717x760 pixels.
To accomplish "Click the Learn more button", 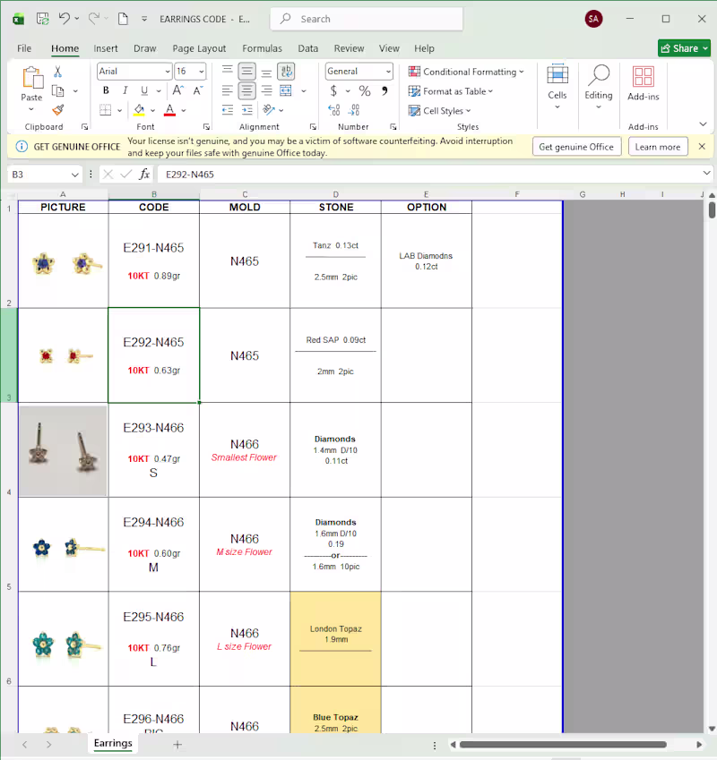I will (x=658, y=147).
